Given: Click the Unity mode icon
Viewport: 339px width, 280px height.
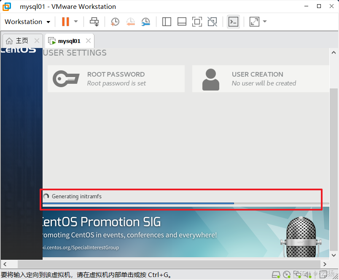Looking at the screenshot, I should click(x=213, y=21).
